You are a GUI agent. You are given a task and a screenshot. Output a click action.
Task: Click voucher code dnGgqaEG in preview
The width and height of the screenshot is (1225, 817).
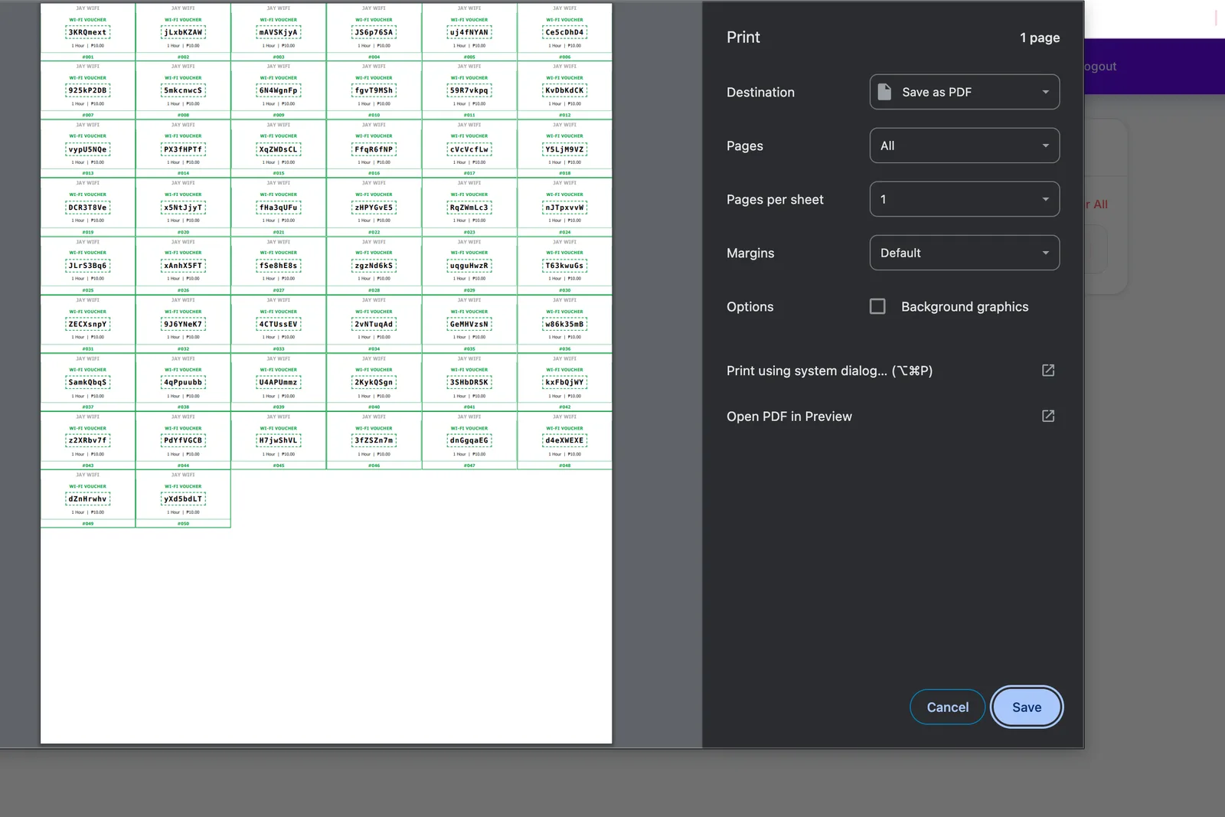click(469, 440)
